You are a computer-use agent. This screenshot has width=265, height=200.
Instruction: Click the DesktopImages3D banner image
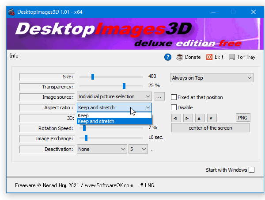(135, 34)
